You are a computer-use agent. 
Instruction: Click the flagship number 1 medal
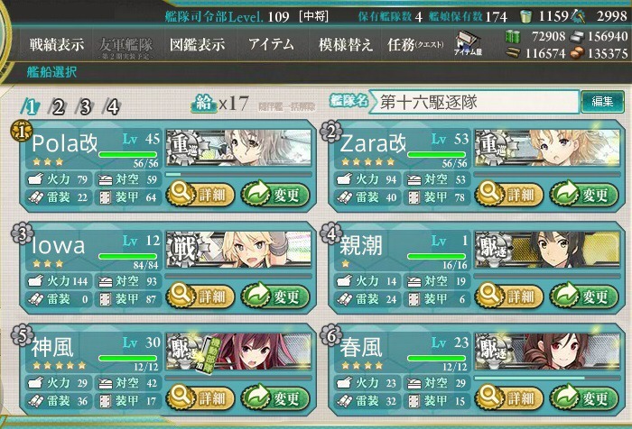tap(21, 131)
